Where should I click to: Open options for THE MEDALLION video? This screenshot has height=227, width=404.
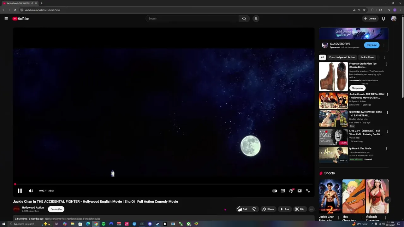click(x=387, y=95)
